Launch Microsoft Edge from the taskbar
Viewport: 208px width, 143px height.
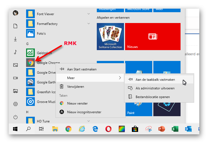95,129
